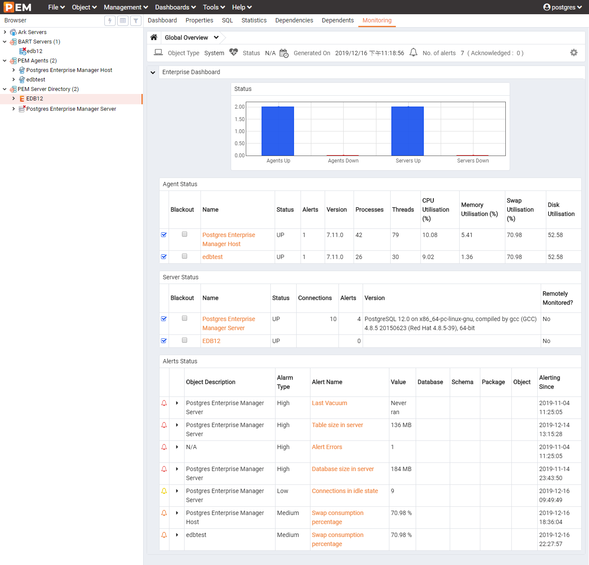
Task: Select the Postgres Enterprise Manager Host tree item
Action: [x=69, y=70]
